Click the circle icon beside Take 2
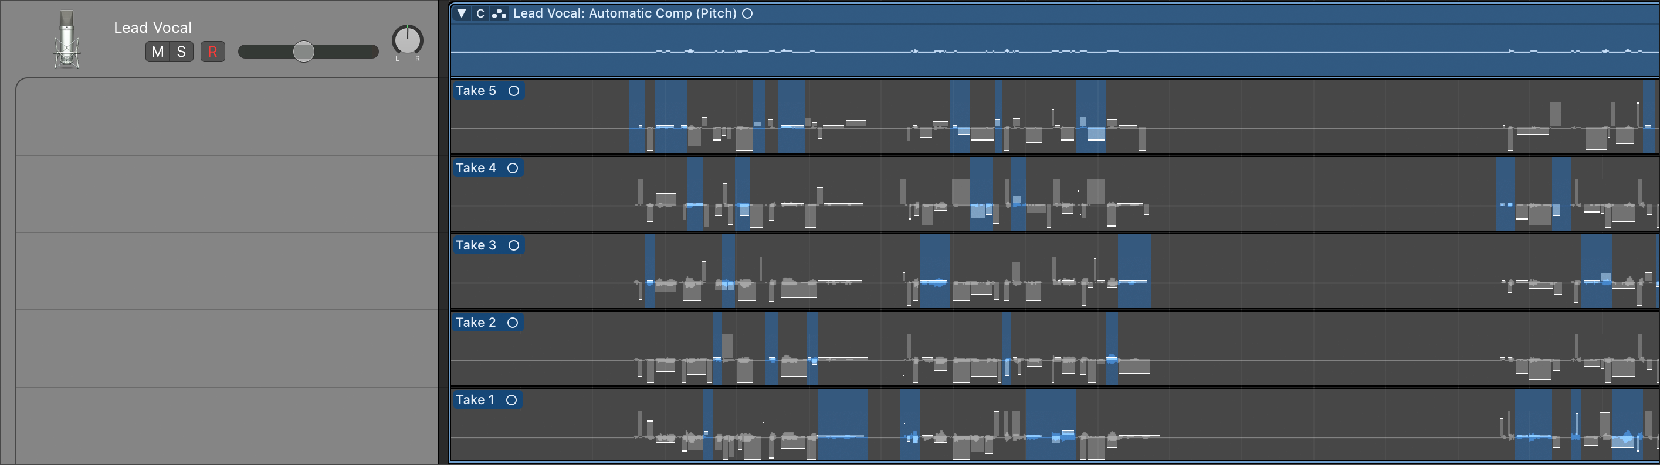The height and width of the screenshot is (465, 1660). tap(512, 322)
